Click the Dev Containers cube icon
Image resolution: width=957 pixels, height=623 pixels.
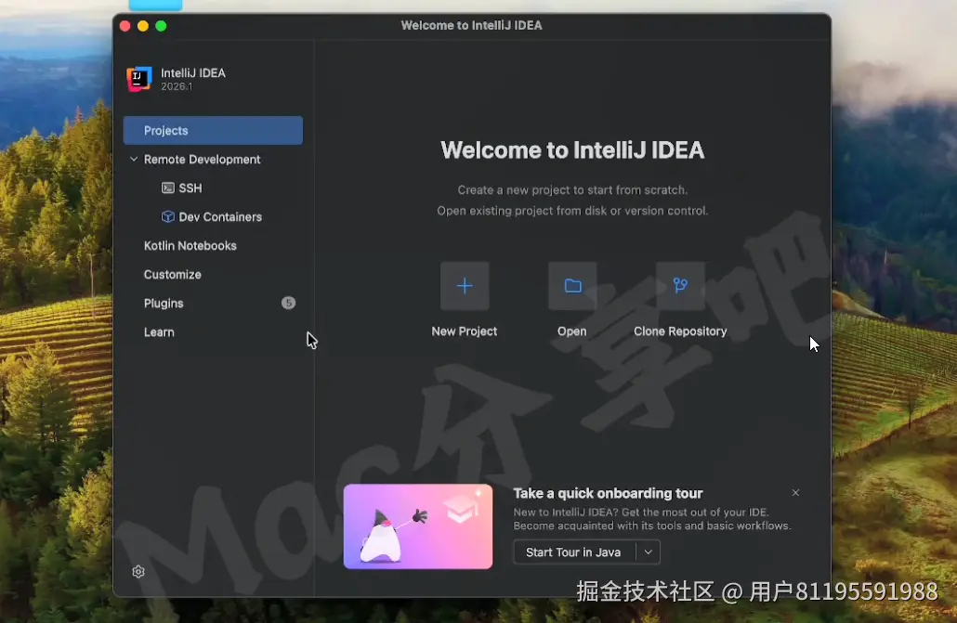pos(168,216)
